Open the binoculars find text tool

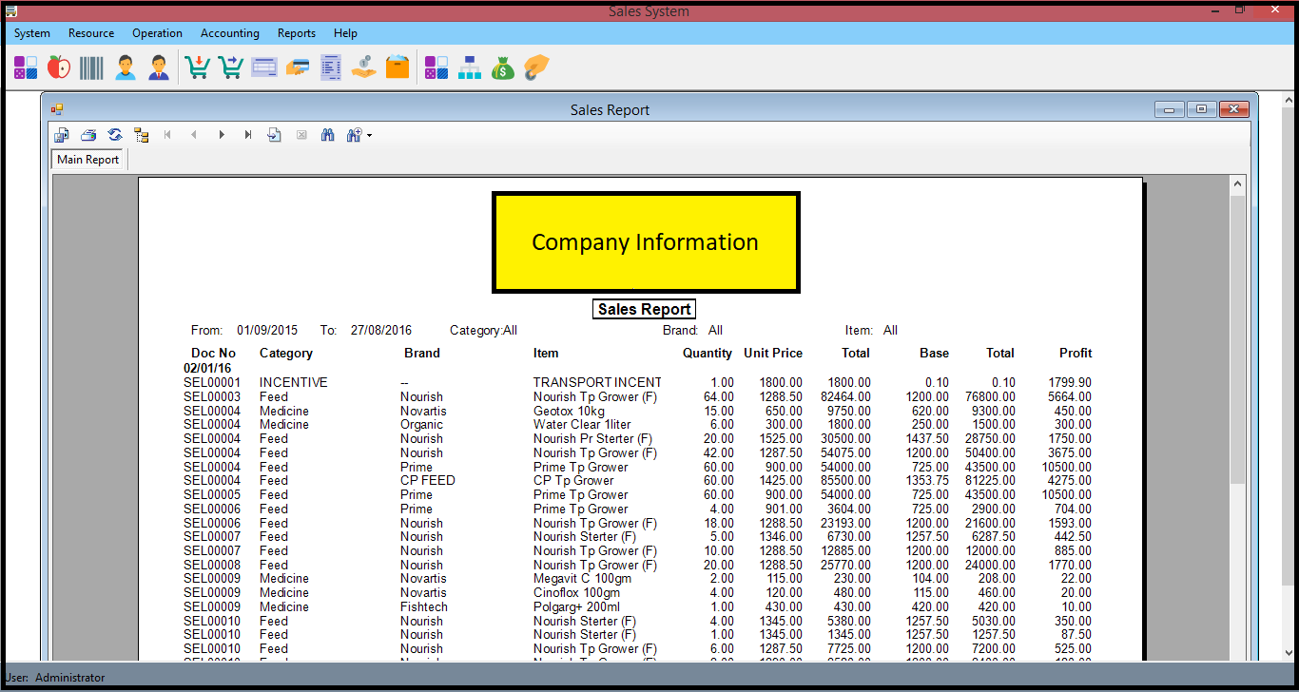tap(328, 135)
